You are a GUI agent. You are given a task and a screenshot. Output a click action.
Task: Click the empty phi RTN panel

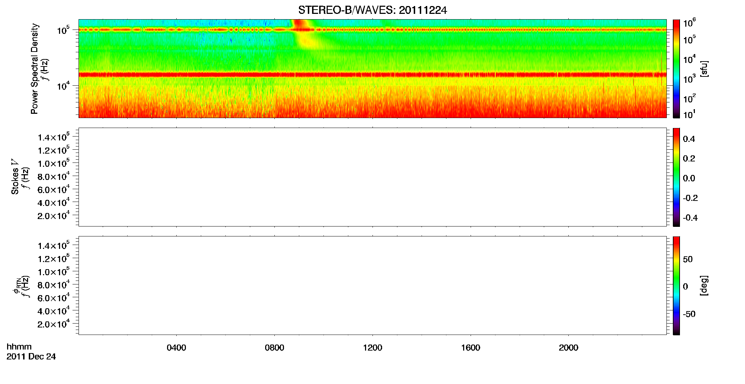[x=372, y=286]
